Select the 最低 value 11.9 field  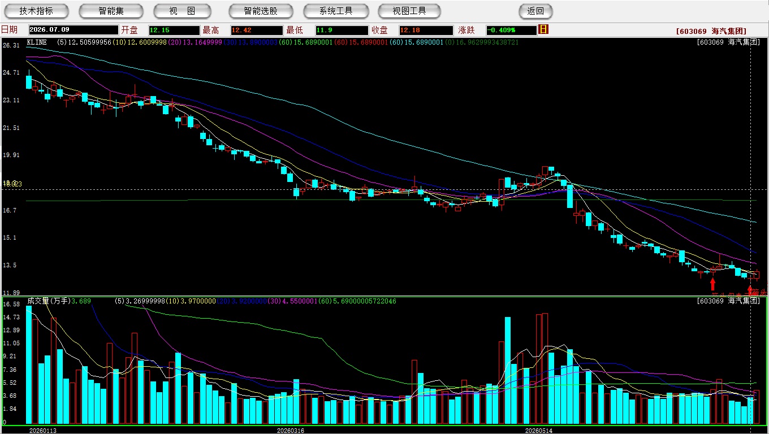pos(342,30)
